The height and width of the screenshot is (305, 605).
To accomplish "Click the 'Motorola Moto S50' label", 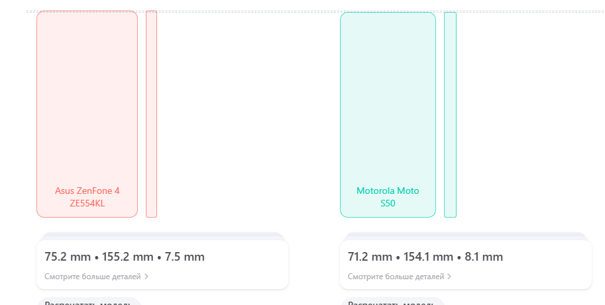I will pyautogui.click(x=388, y=197).
